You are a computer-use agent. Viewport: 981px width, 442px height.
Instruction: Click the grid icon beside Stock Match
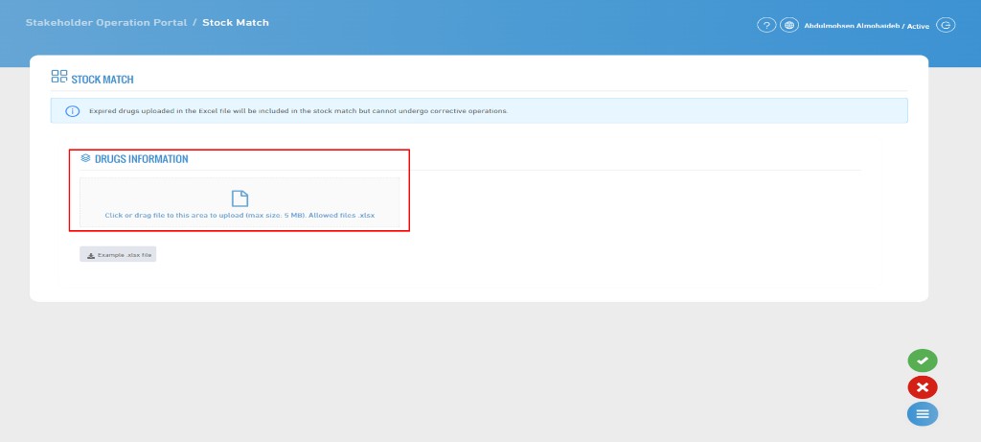click(x=59, y=77)
